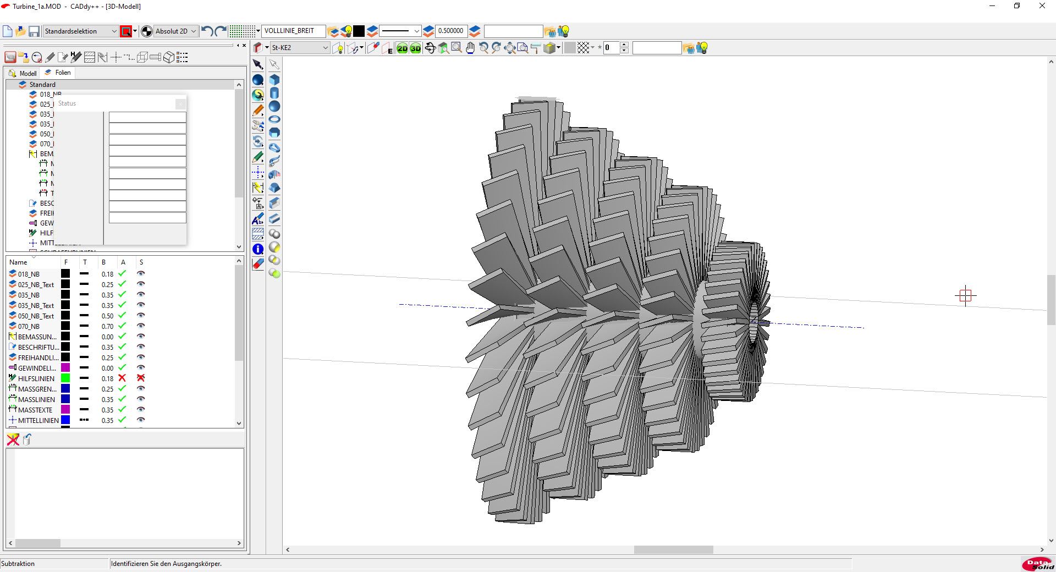The height and width of the screenshot is (572, 1056).
Task: Create a torus solid primitive
Action: tap(274, 119)
